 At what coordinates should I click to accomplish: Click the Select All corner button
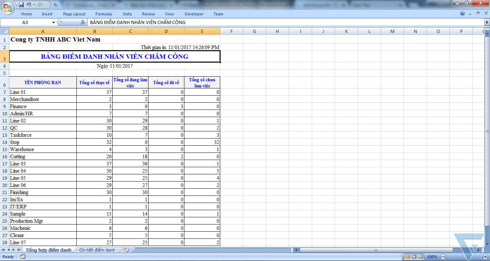pyautogui.click(x=5, y=31)
